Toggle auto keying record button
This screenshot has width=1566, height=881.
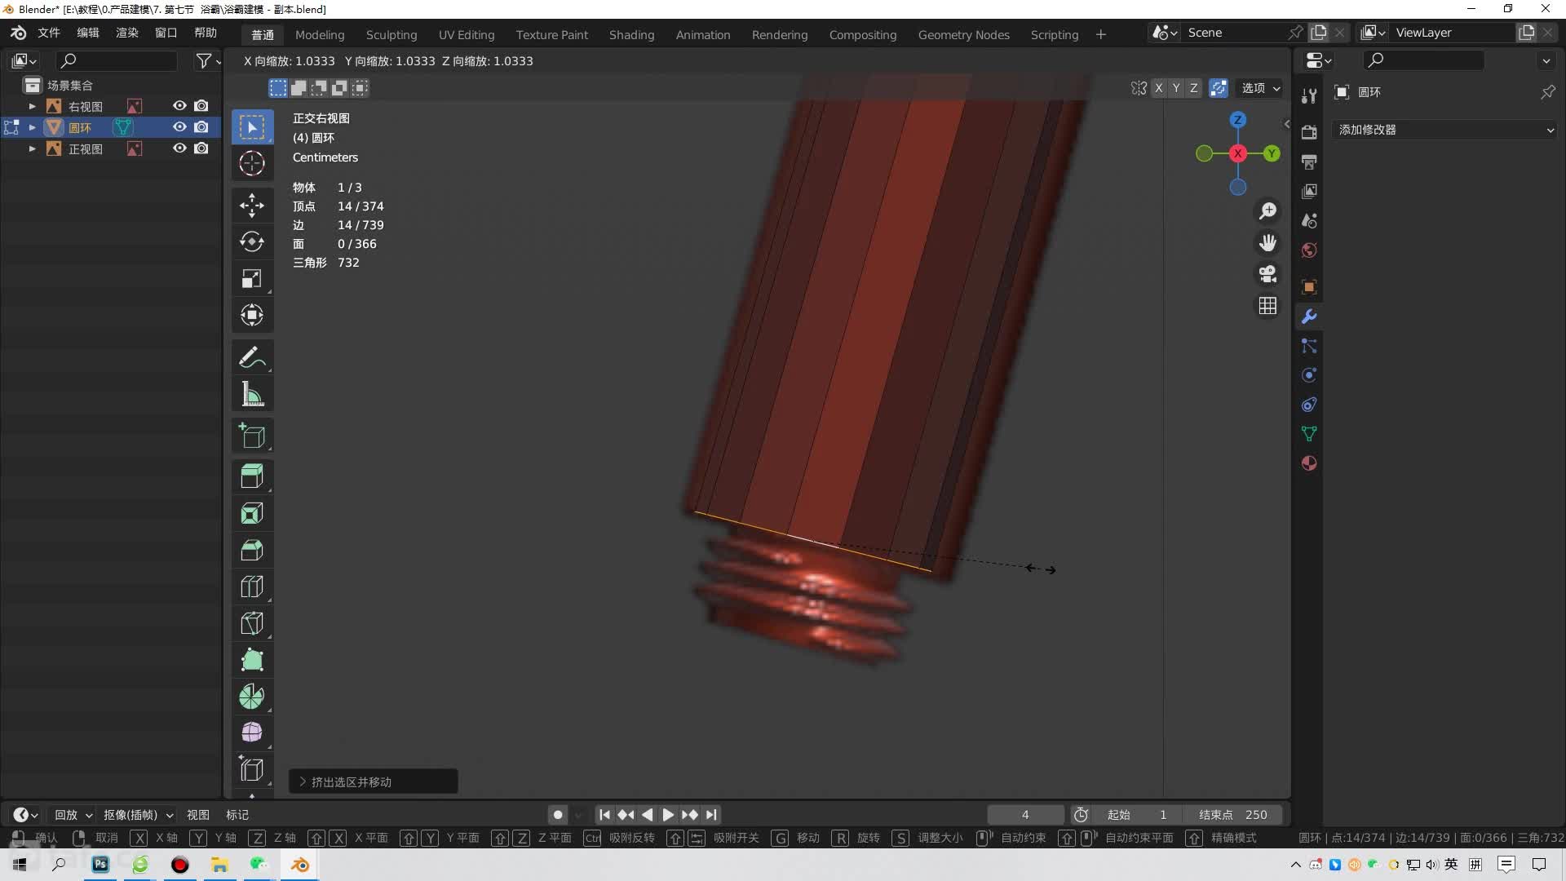coord(558,814)
